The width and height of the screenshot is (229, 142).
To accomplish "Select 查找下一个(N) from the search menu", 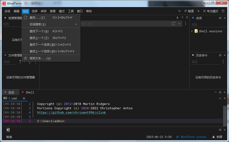I will pyautogui.click(x=39, y=31).
